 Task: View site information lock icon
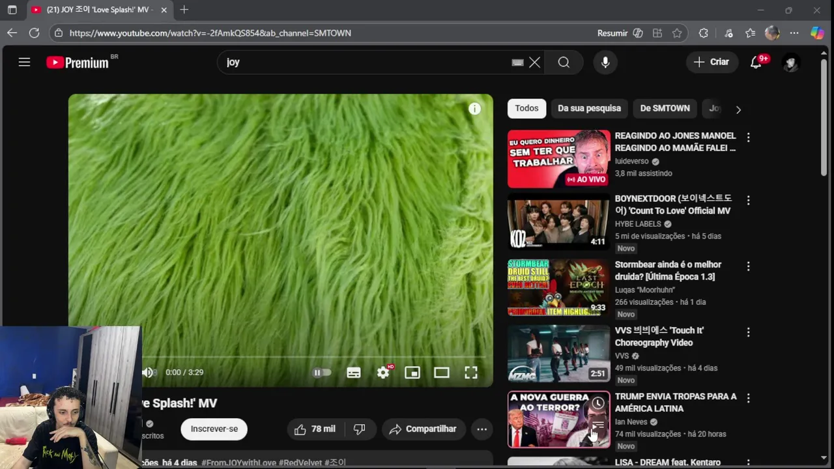[59, 33]
